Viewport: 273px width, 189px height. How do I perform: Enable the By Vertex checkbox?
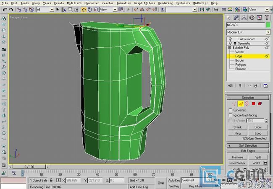click(x=230, y=110)
